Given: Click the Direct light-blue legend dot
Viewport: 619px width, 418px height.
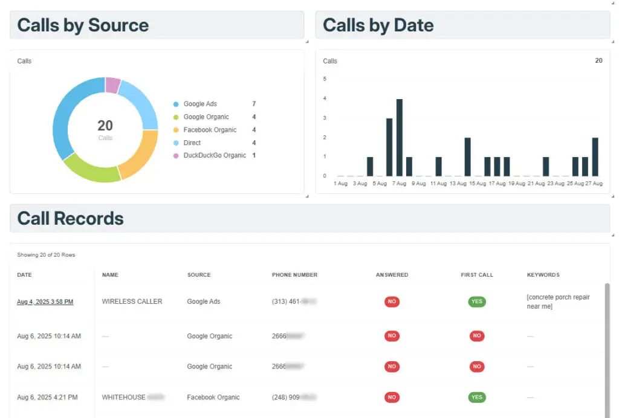Looking at the screenshot, I should (x=176, y=143).
